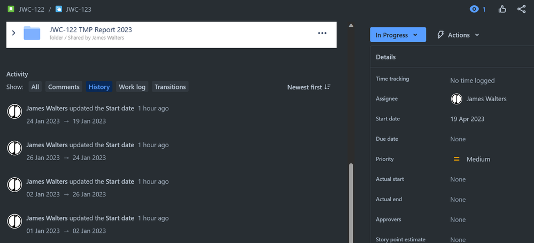Viewport: 534px width, 243px height.
Task: Set the Due date field showing None
Action: point(458,139)
